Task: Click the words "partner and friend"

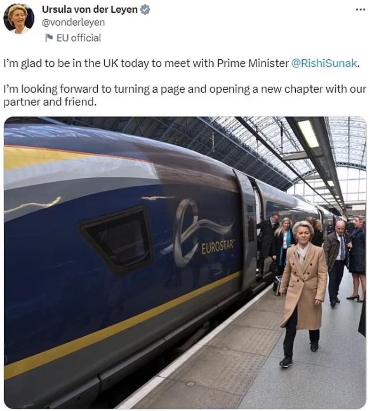Action: [49, 102]
